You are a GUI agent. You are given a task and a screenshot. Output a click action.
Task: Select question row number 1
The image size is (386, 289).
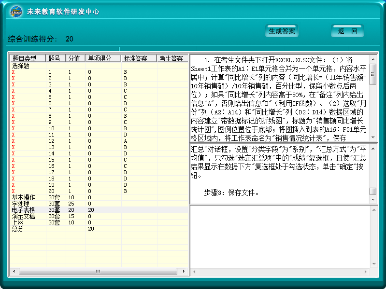(99, 72)
